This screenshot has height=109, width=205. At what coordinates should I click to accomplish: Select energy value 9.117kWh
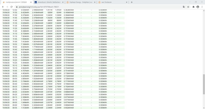25,21
